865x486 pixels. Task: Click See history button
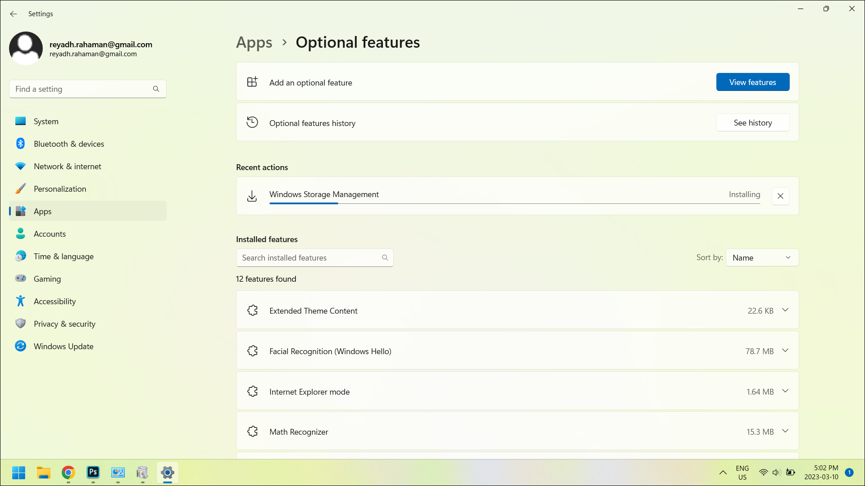(x=753, y=122)
